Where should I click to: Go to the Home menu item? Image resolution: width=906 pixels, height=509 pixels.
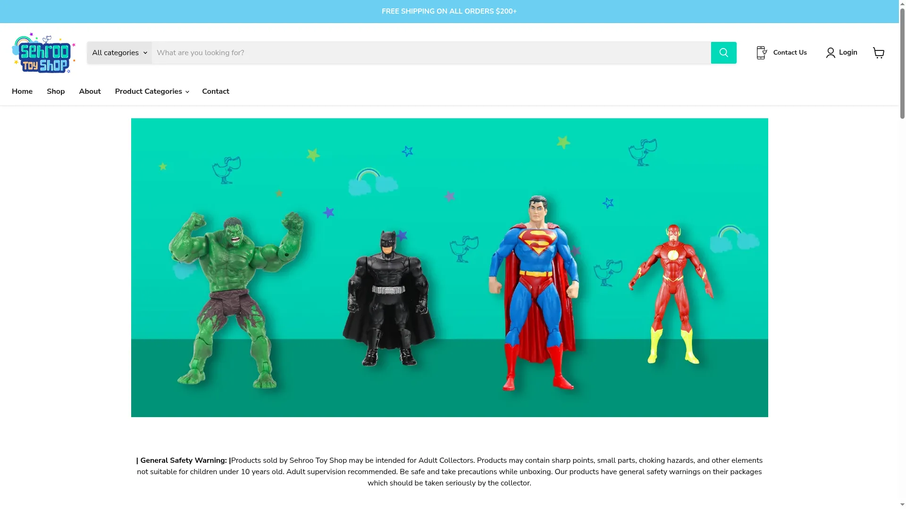point(22,91)
